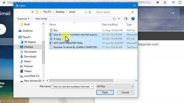Viewport: 184px width, 103px height.
Task: Click the horizontal scroll left arrow
Action: (47, 80)
